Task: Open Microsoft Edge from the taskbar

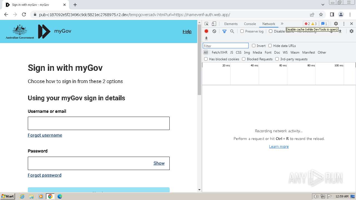Action: [x=60, y=196]
